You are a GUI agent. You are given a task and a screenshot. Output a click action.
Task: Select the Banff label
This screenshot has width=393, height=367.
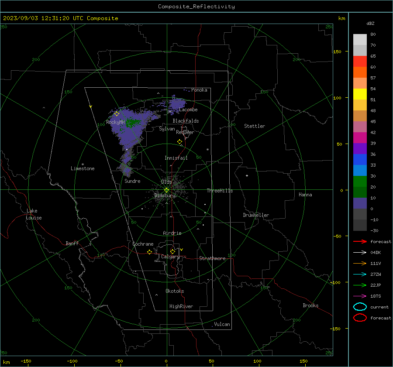coord(72,244)
